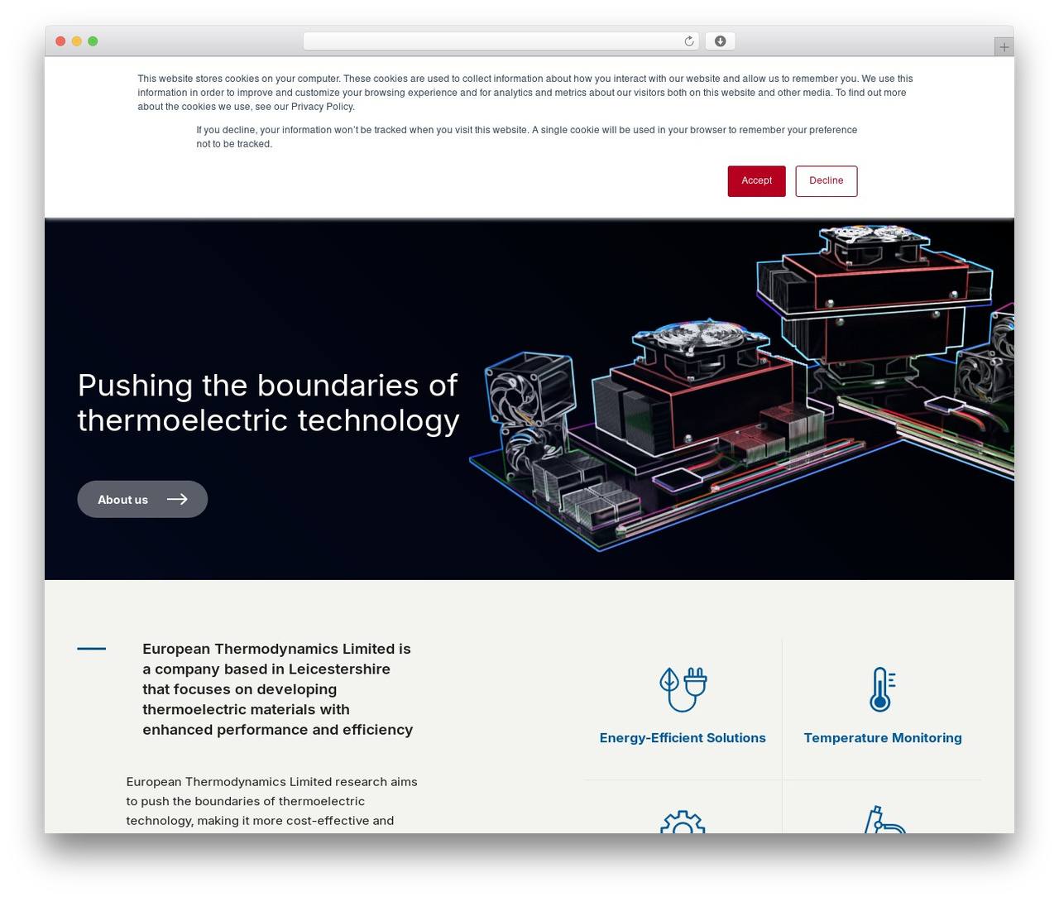Click the browser reload icon
The height and width of the screenshot is (897, 1059).
(x=689, y=41)
